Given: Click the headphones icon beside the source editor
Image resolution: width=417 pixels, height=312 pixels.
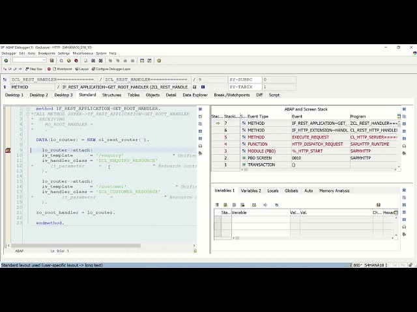Looking at the screenshot, I should pyautogui.click(x=200, y=146).
